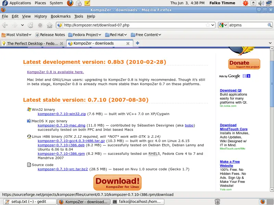Image resolution: width=274 pixels, height=205 pixels.
Task: Click the next ads arrow
Action: (249, 76)
